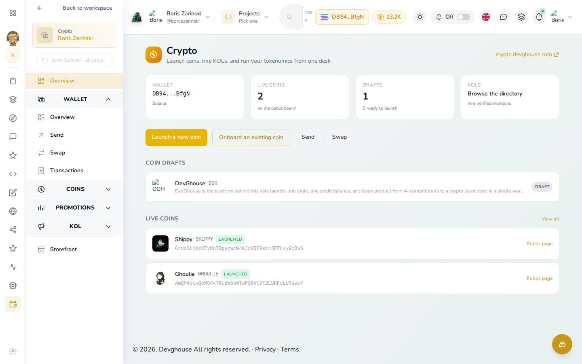The height and width of the screenshot is (364, 582).
Task: Open the WALLET DB94...BfgN card
Action: 195,97
